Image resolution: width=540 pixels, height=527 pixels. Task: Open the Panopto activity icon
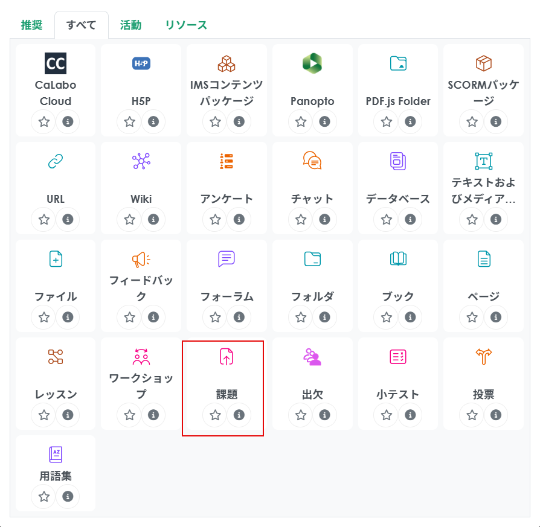312,63
